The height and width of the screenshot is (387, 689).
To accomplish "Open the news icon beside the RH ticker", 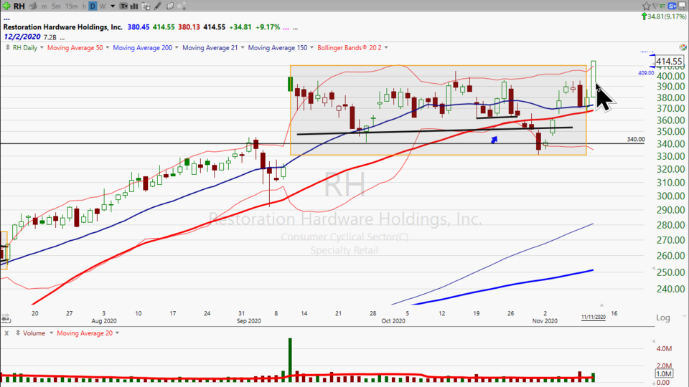I will click(33, 6).
